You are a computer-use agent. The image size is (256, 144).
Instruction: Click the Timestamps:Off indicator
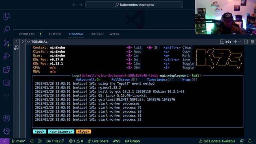160,80
